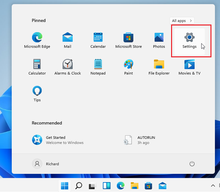Screen dimensions: 220x192
Task: Expand the All apps list
Action: pos(182,21)
